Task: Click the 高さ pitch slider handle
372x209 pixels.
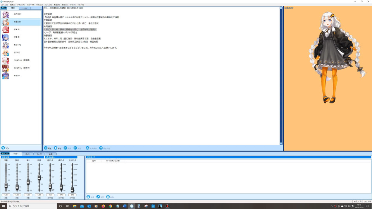Action: (x=28, y=182)
